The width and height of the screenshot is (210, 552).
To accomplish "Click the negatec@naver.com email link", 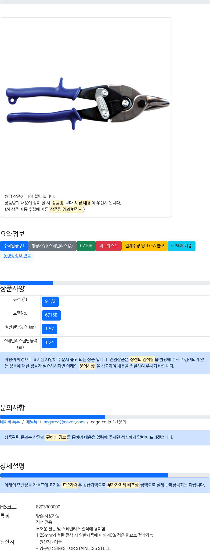I will point(64,422).
